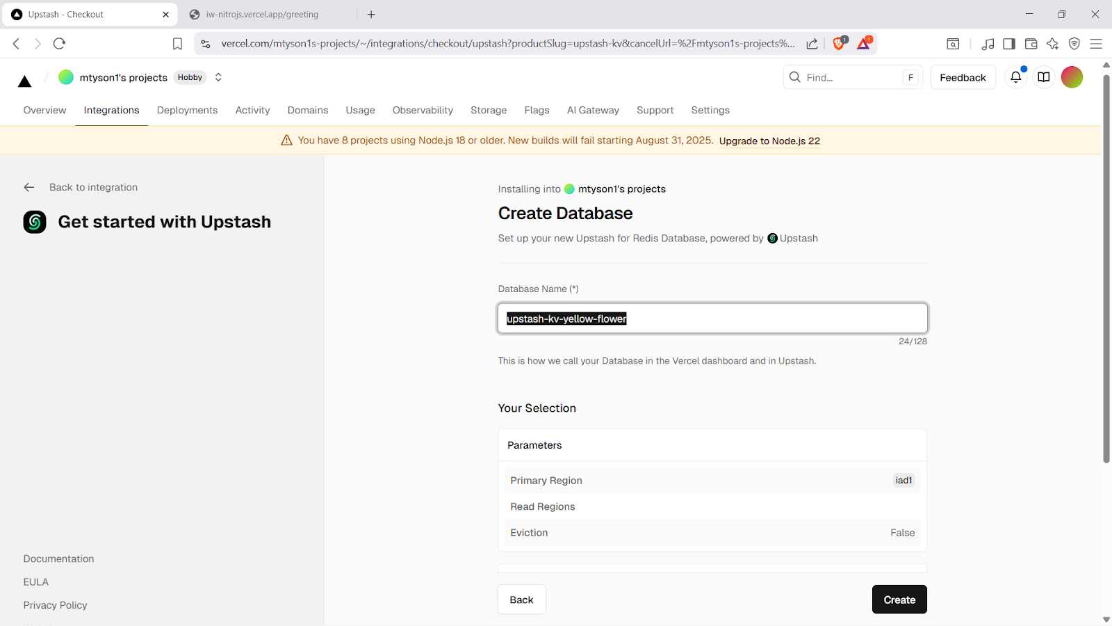The height and width of the screenshot is (626, 1112).
Task: Open the browser sidebar panel icon
Action: coord(1009,44)
